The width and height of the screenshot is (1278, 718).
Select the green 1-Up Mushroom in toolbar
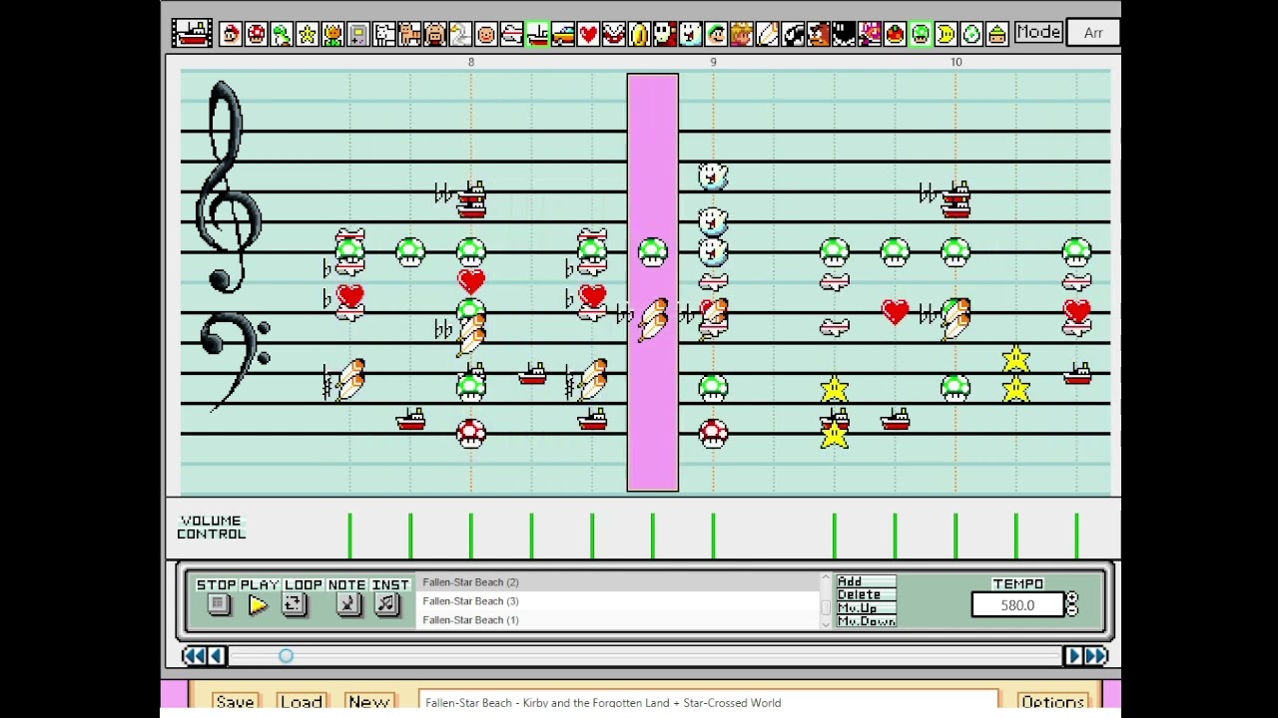coord(920,34)
